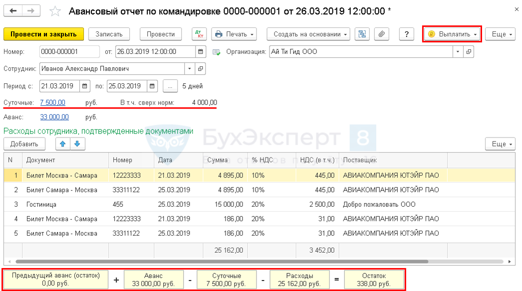Image resolution: width=522 pixels, height=291 pixels.
Task: Click the Расходы 25 162,00 руб. summary box
Action: pos(299,280)
